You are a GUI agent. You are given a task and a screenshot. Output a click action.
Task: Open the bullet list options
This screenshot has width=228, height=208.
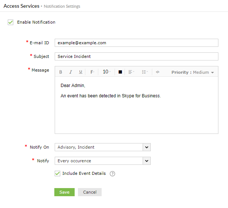click(x=145, y=72)
